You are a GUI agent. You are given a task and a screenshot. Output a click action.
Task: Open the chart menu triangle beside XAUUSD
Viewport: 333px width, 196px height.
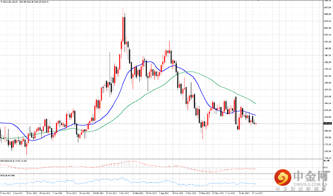(1, 2)
